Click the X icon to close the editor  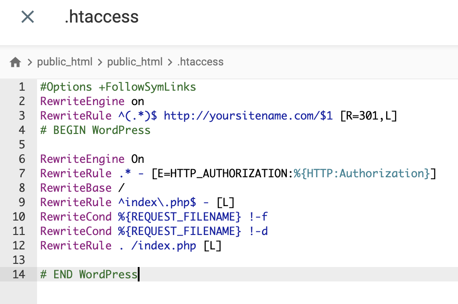pos(27,17)
